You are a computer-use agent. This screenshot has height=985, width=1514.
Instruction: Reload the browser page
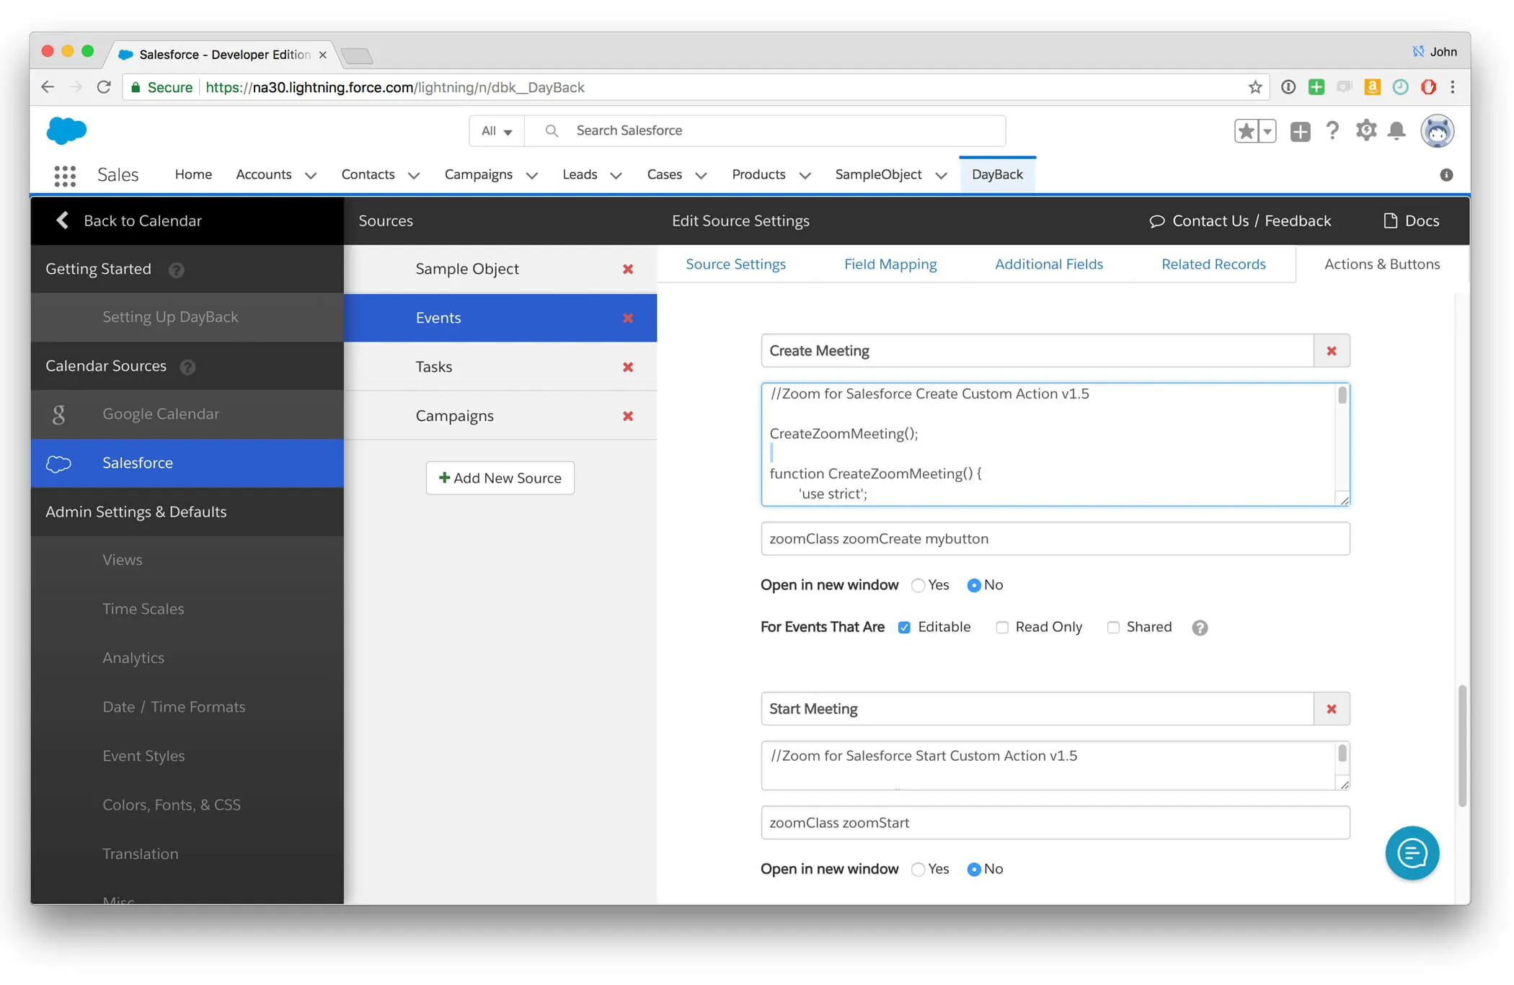(x=104, y=87)
